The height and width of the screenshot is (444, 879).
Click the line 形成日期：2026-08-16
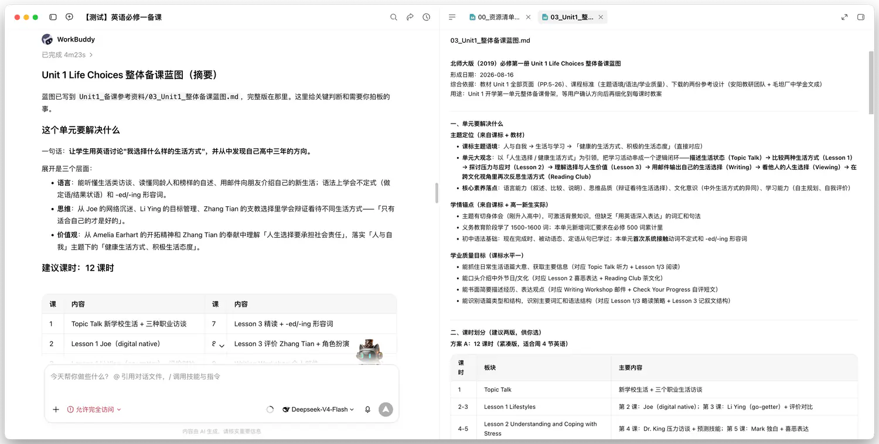[x=482, y=74]
